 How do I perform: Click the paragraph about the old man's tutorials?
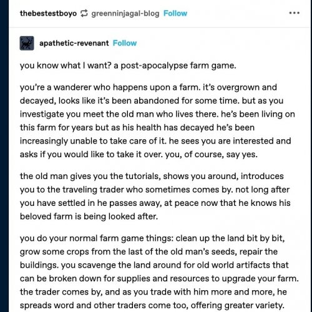155,196
